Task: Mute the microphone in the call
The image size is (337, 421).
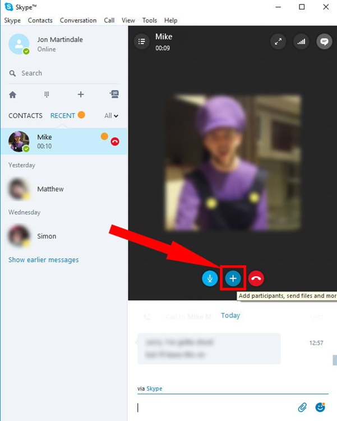Action: click(210, 278)
